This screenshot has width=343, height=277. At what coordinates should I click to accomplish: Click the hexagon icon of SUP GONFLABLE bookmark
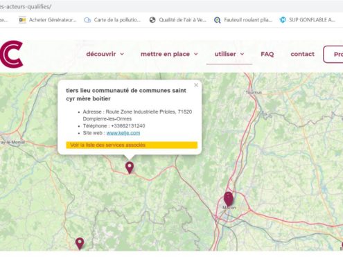tap(283, 20)
